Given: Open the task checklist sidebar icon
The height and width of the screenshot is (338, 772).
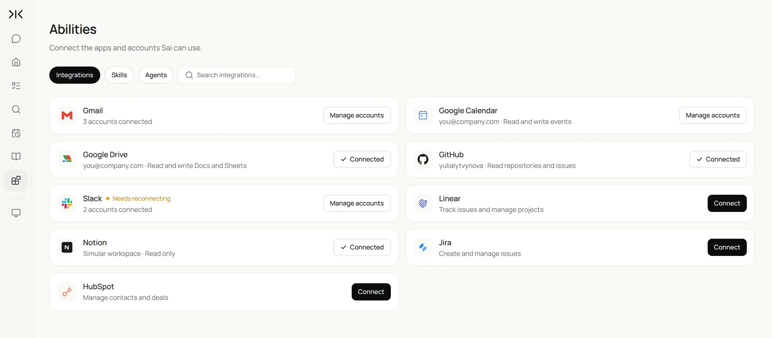Looking at the screenshot, I should pyautogui.click(x=16, y=86).
